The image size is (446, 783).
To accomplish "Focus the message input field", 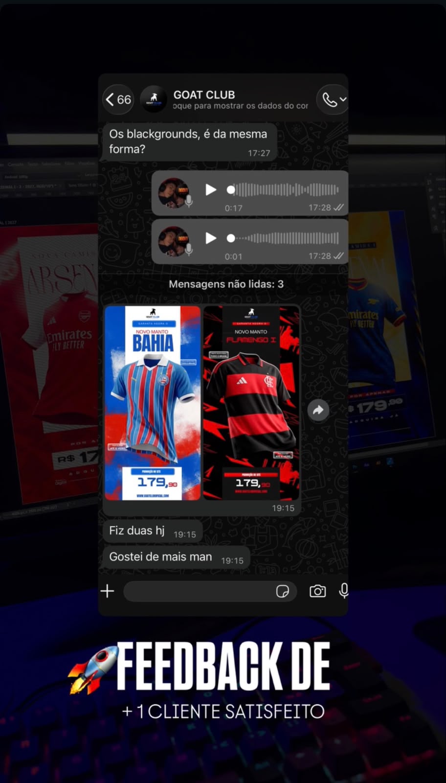I will (210, 591).
